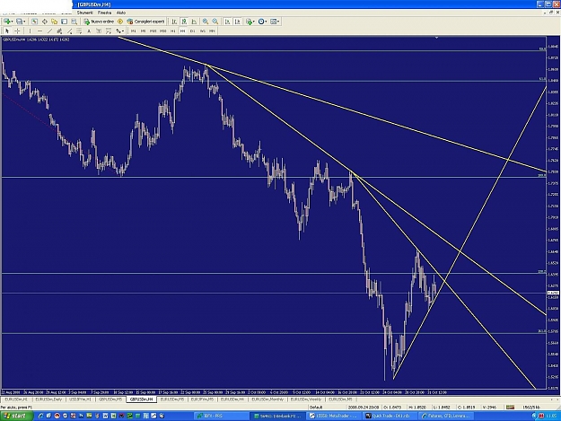
Task: Toggle chart shift from right border
Action: pos(237,22)
